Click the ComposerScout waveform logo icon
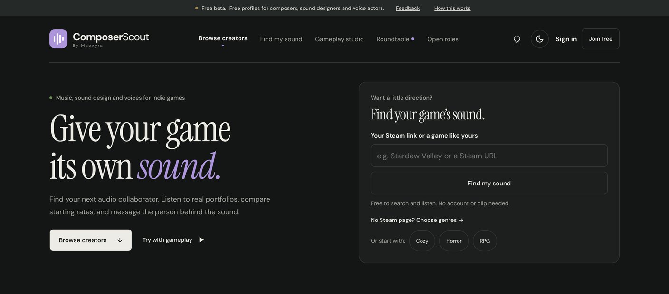 pyautogui.click(x=58, y=39)
